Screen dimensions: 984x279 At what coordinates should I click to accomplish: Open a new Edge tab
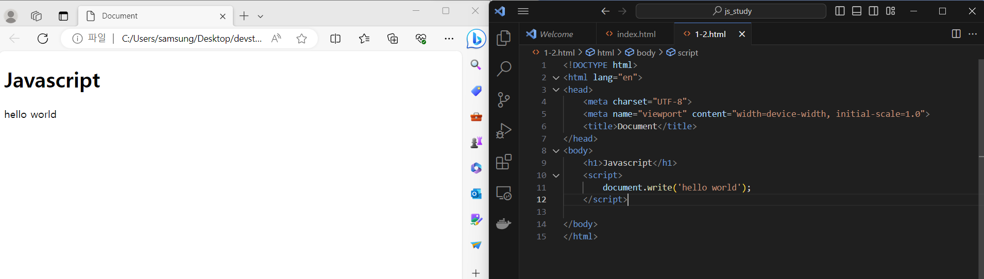[x=244, y=16]
